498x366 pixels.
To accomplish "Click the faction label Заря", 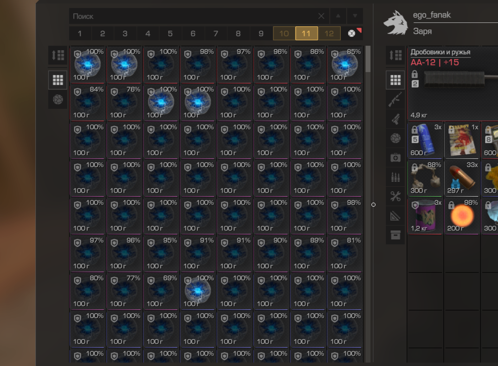I will pos(423,31).
